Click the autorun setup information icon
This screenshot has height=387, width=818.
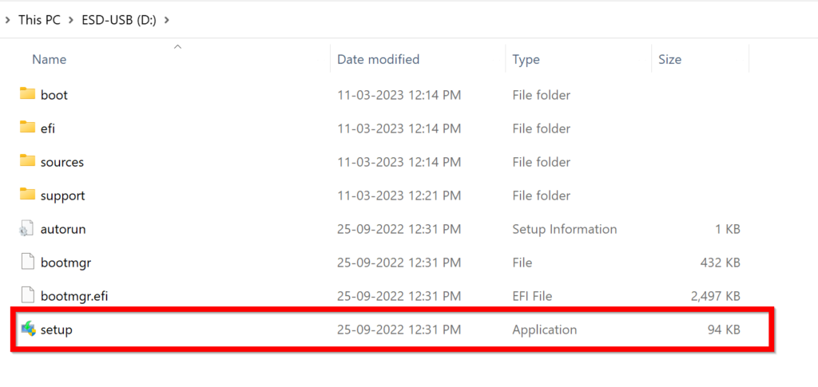28,229
